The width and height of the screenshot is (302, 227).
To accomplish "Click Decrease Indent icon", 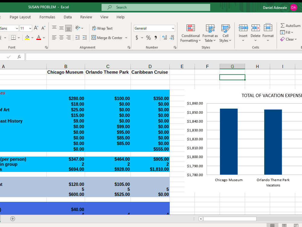I will pyautogui.click(x=78, y=38).
